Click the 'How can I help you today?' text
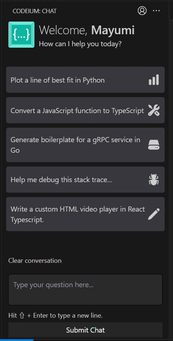Screen dimensions: 173x341 click(x=80, y=44)
